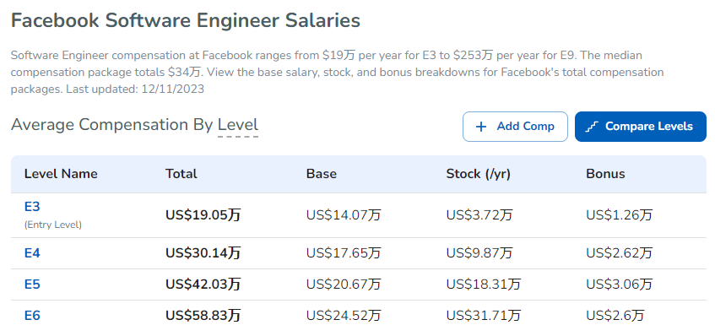Click the Base column header
715x336 pixels.
coord(321,174)
